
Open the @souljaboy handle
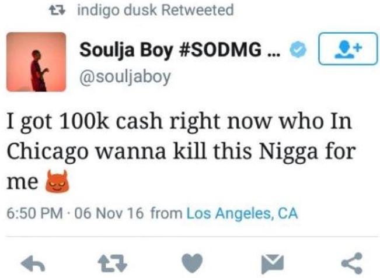click(125, 77)
